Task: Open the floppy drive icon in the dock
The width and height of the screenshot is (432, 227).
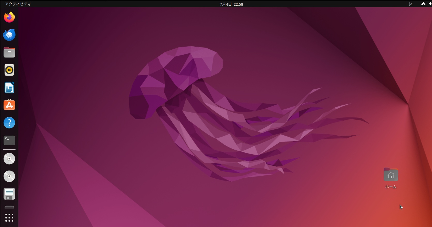Action: pyautogui.click(x=9, y=194)
